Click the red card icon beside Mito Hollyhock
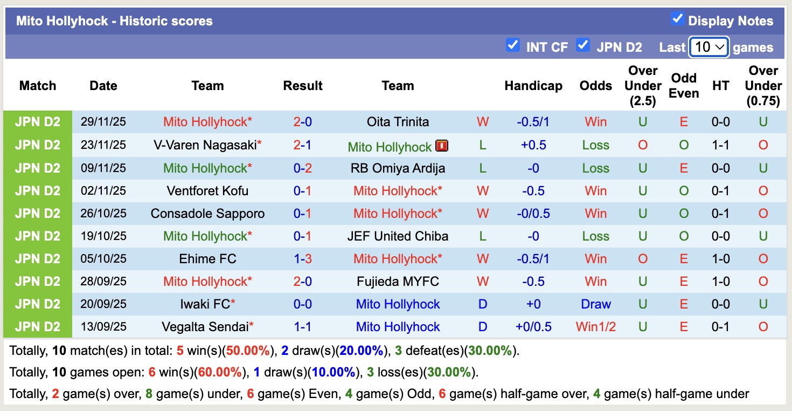Screen dimensions: 792x411 tap(442, 145)
